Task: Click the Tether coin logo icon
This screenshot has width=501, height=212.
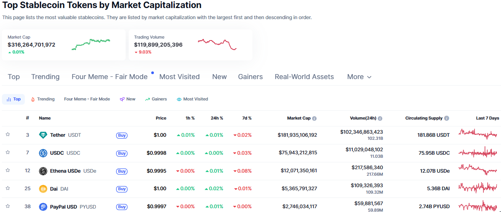Action: [43, 135]
